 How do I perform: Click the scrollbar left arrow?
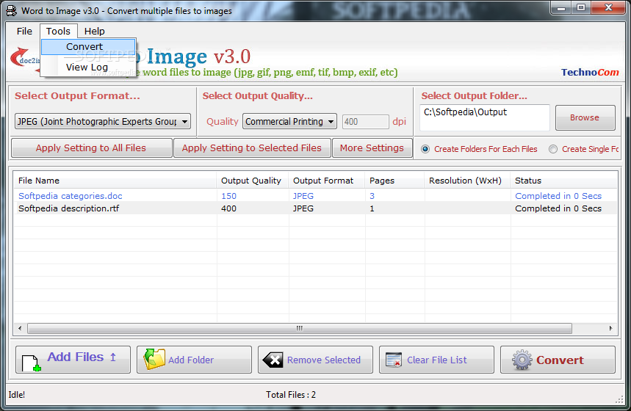(x=20, y=328)
